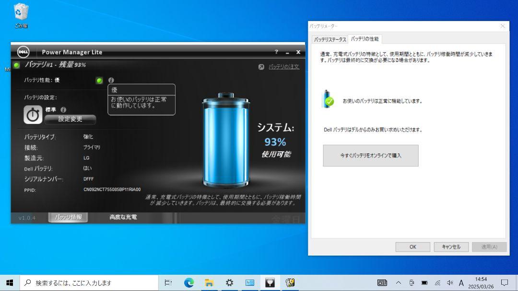Click the 使用可能 status text

coord(276,154)
